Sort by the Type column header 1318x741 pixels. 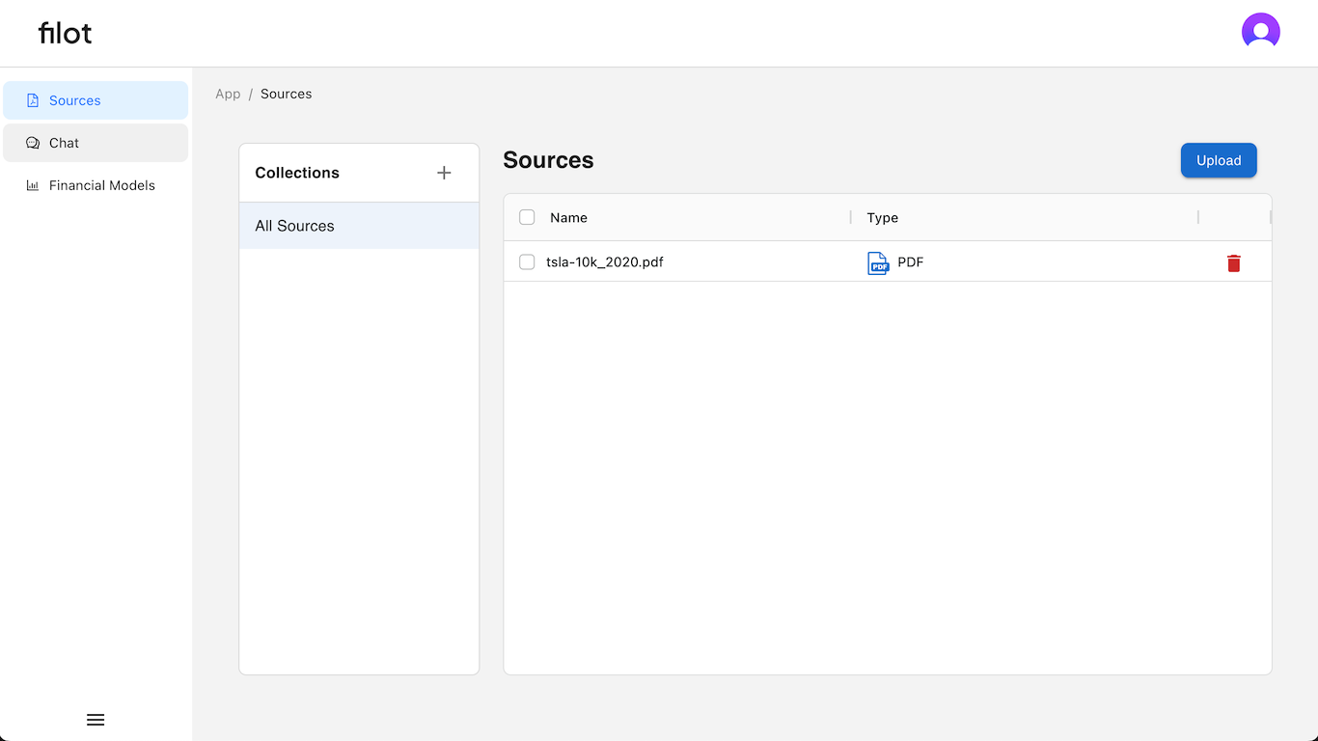point(882,218)
